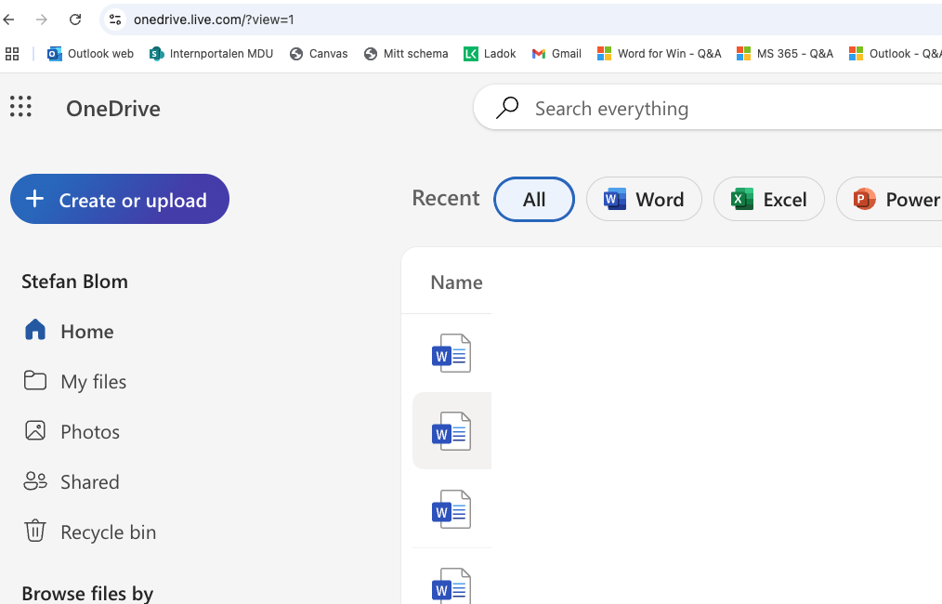
Task: Click the Home house icon
Action: pos(35,329)
